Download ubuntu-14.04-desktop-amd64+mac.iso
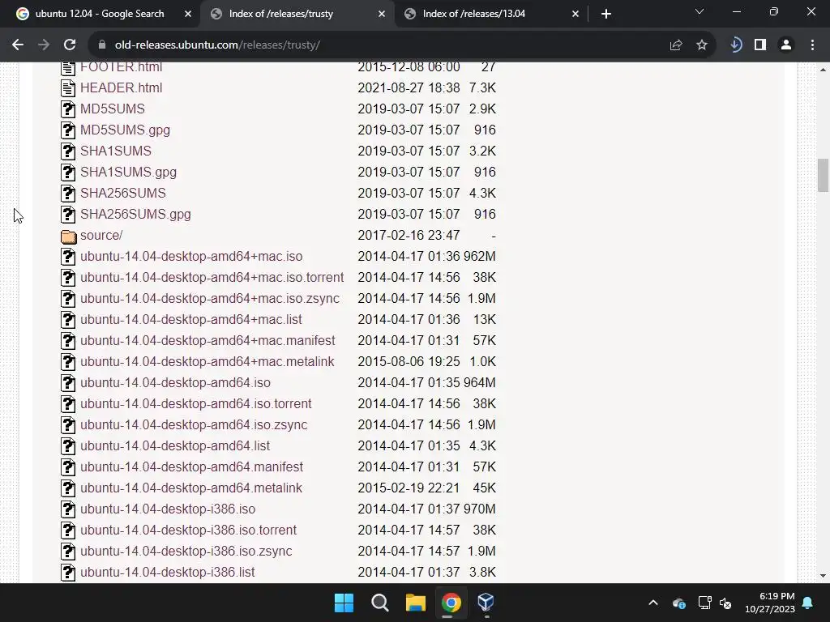This screenshot has height=622, width=830. click(191, 257)
